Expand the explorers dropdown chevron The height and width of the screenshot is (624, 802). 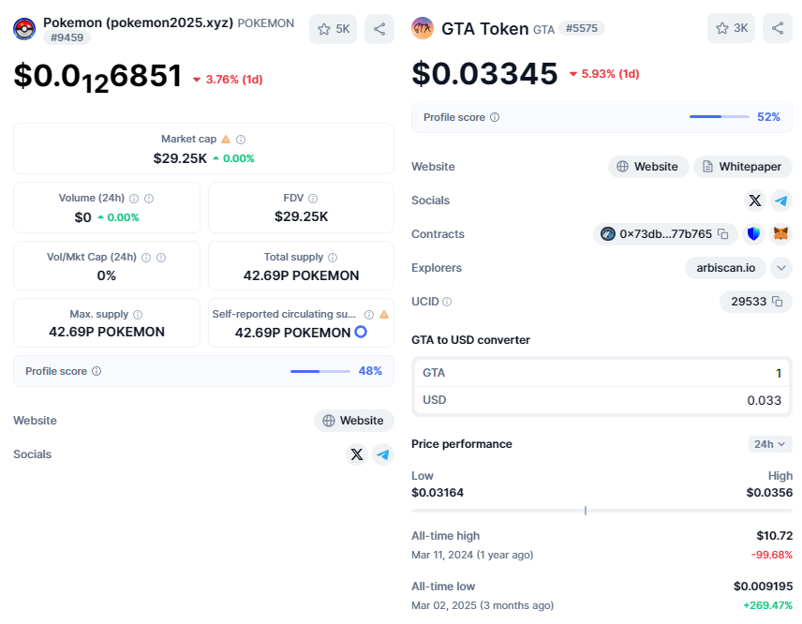[x=781, y=268]
